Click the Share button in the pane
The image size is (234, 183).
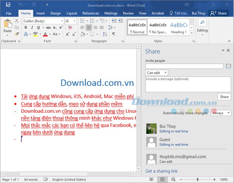pos(224,97)
